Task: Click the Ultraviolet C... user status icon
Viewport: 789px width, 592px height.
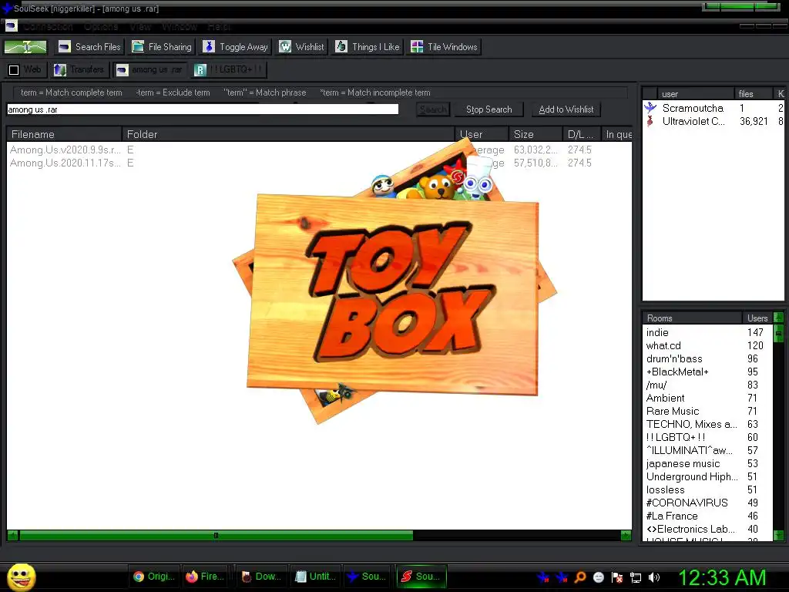Action: click(x=650, y=121)
